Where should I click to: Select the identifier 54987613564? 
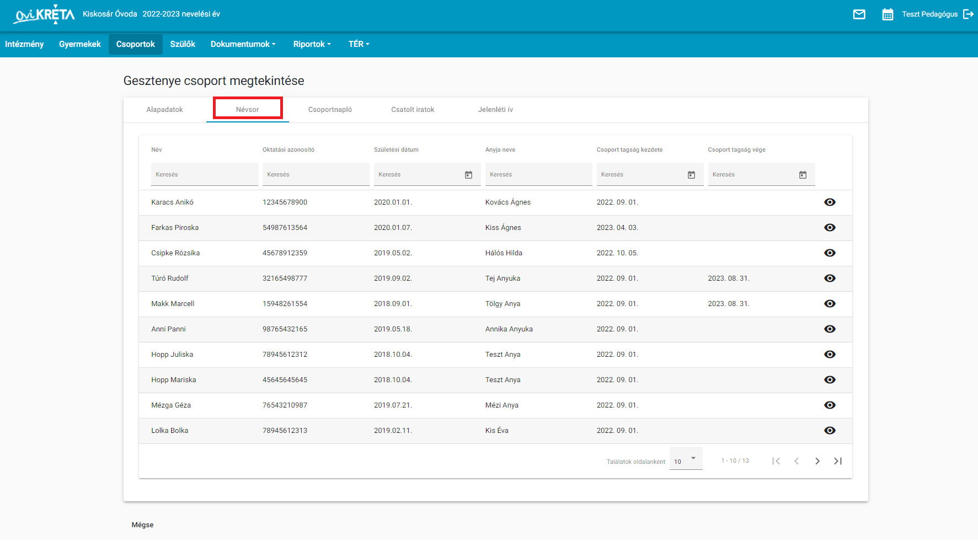pyautogui.click(x=285, y=228)
